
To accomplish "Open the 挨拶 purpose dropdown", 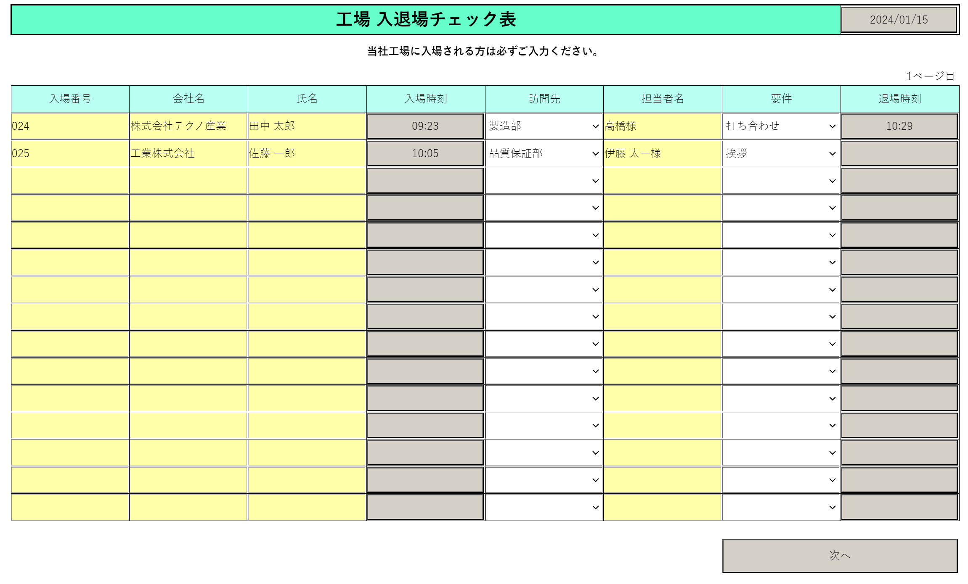I will point(781,153).
